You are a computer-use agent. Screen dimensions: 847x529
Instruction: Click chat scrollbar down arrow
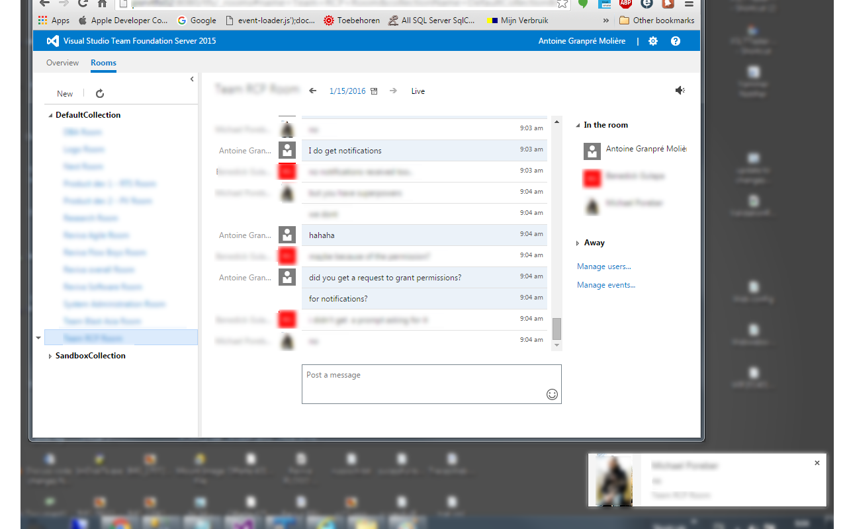tap(557, 345)
